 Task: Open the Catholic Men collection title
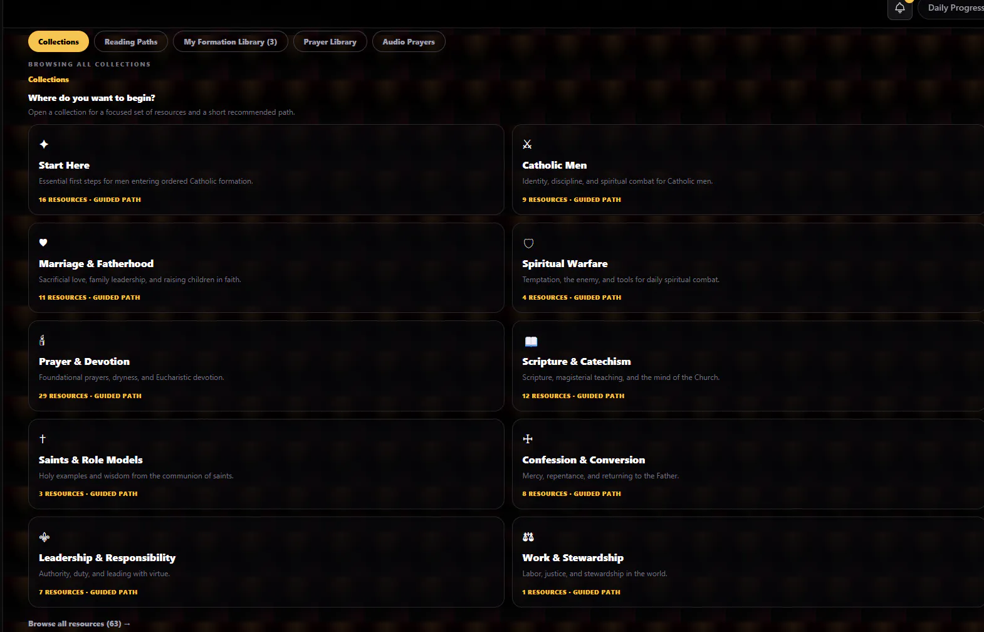pos(554,166)
